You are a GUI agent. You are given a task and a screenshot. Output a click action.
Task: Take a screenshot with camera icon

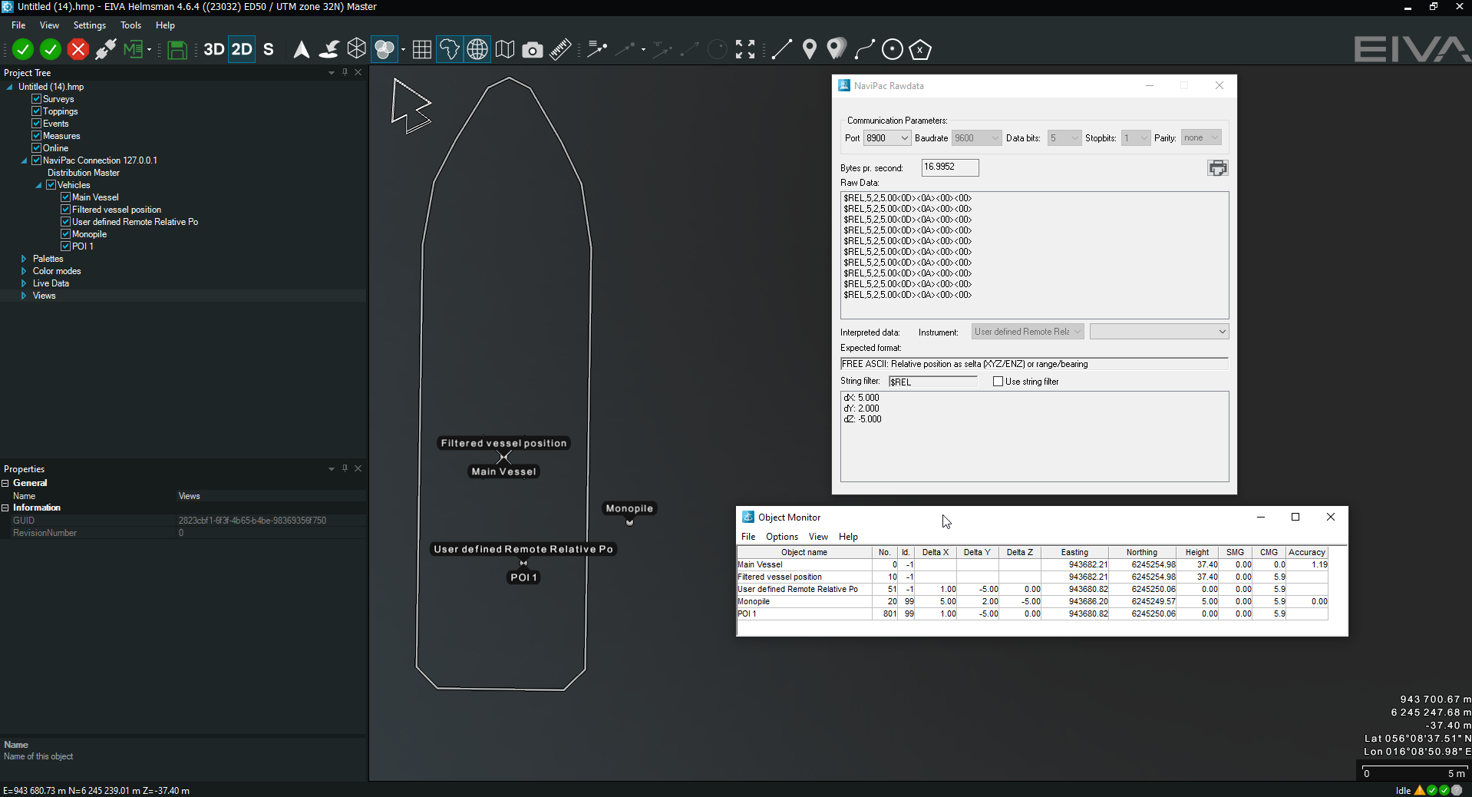pyautogui.click(x=532, y=50)
